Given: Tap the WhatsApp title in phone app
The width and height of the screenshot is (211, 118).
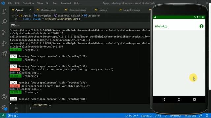Looking at the screenshot, I should pos(161,26).
